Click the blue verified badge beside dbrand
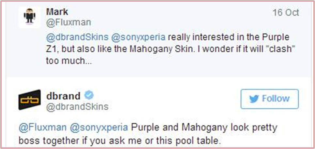Image resolution: width=315 pixels, height=149 pixels. pyautogui.click(x=89, y=95)
